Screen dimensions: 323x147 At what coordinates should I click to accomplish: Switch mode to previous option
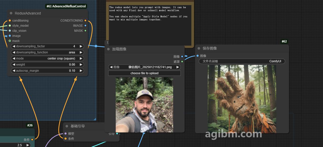click(x=14, y=58)
